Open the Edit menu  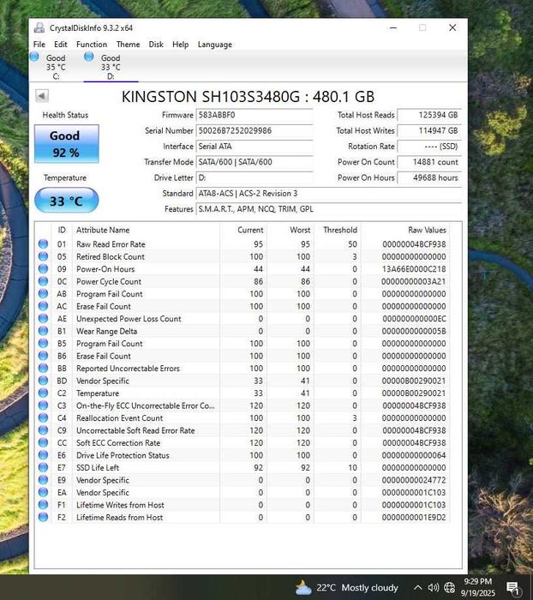coord(61,45)
